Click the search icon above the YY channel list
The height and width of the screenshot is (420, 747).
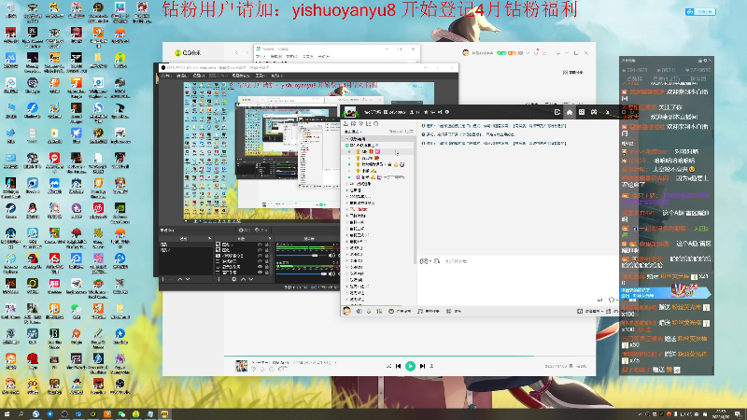(x=376, y=124)
